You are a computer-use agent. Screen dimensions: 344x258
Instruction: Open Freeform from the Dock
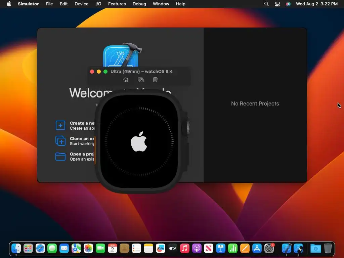[x=160, y=248]
